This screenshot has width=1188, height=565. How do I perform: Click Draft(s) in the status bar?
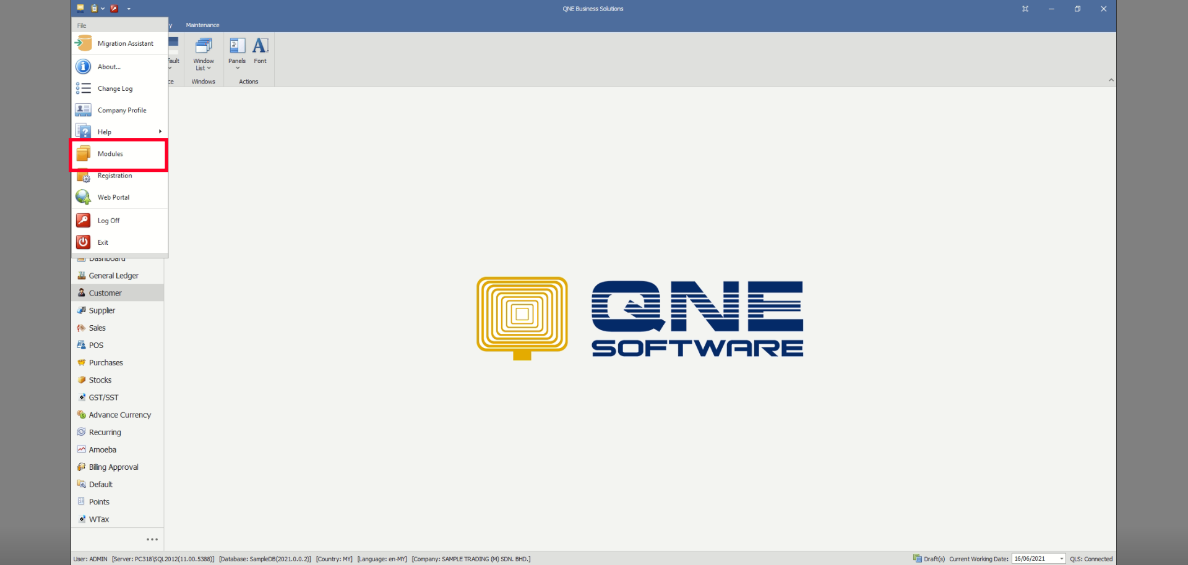(x=929, y=559)
